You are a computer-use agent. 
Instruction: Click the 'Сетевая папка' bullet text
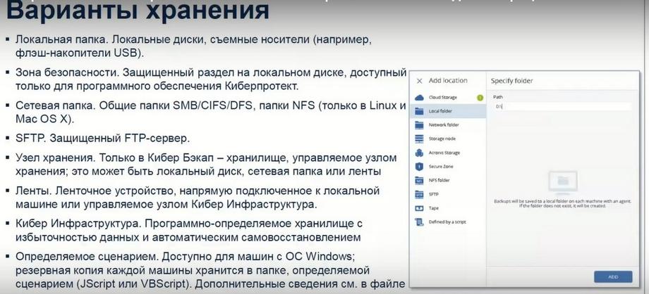211,112
